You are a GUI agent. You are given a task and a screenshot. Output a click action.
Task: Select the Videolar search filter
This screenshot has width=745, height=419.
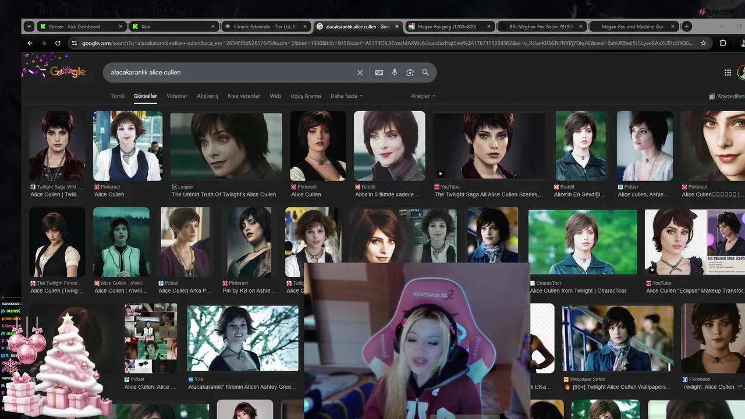point(177,96)
